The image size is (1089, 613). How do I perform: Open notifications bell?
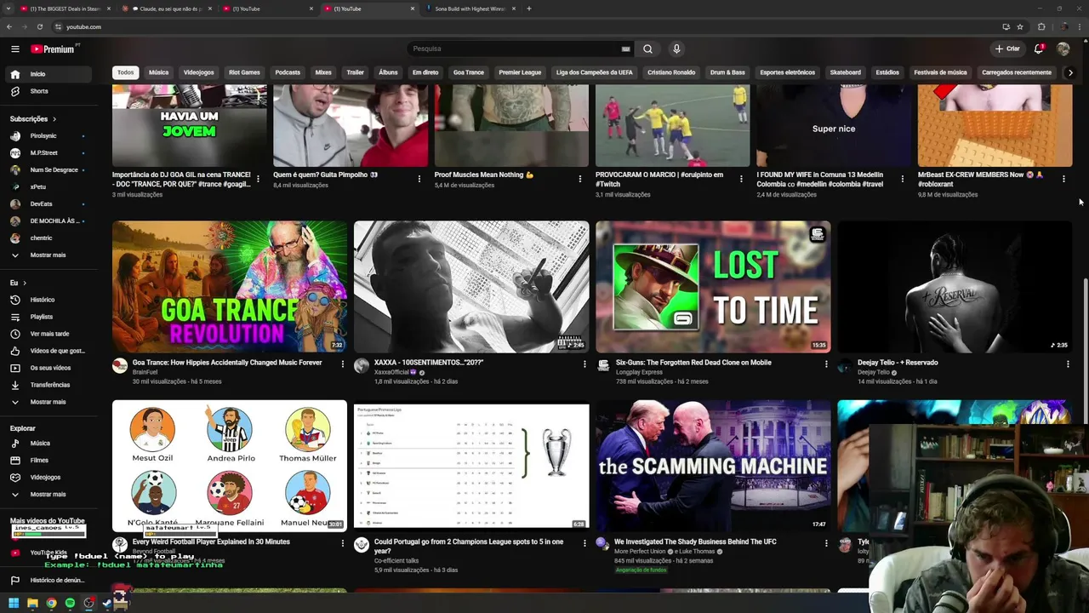pos(1039,49)
